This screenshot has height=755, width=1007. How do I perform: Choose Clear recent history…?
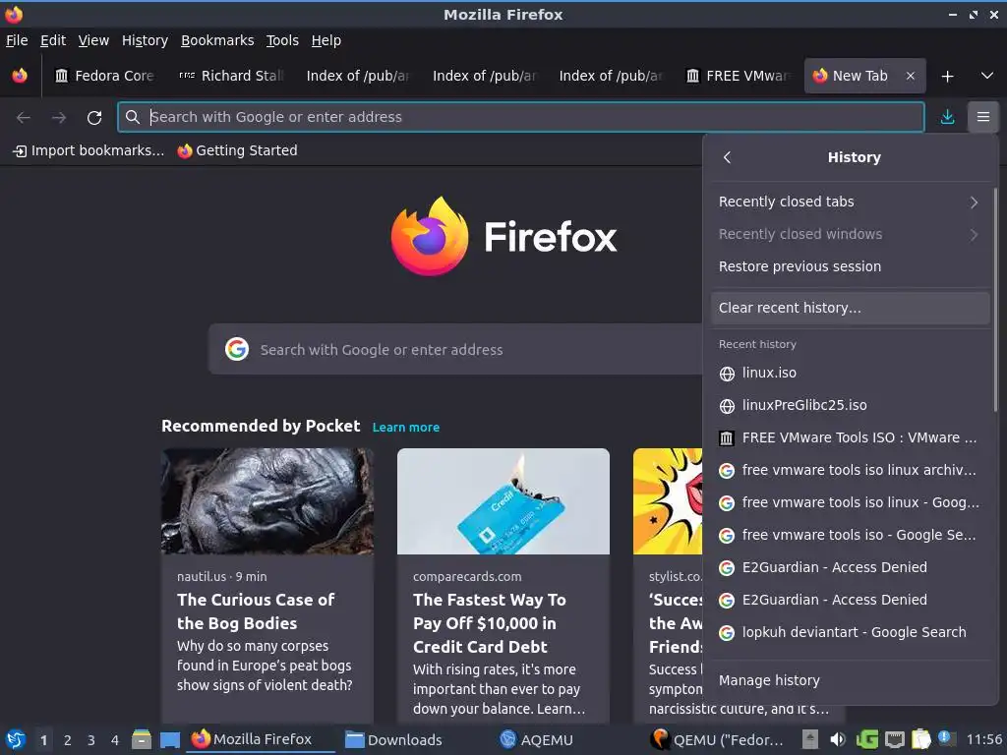coord(850,308)
